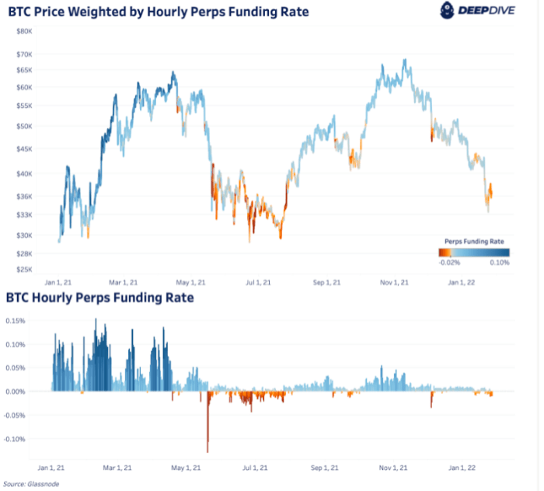Click the $80K price axis label
This screenshot has height=491, width=544.
23,31
